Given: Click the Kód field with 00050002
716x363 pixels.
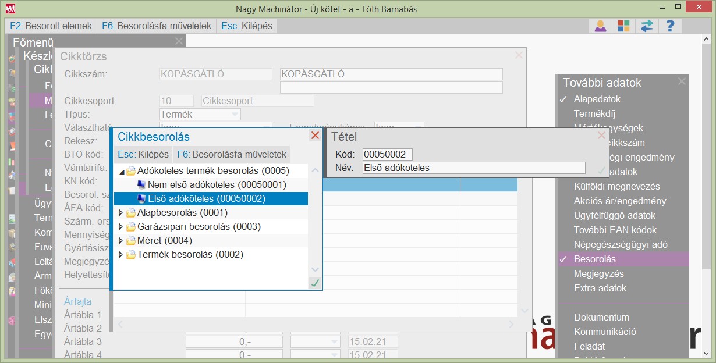Looking at the screenshot, I should pyautogui.click(x=388, y=154).
